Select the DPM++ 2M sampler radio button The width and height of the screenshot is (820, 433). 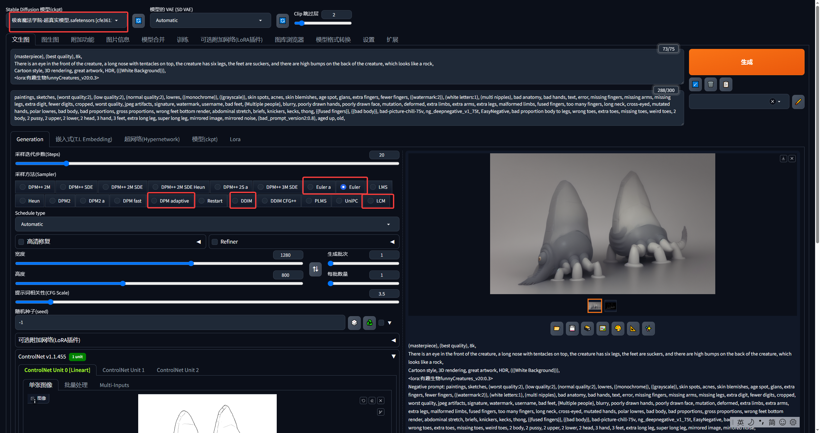point(23,187)
